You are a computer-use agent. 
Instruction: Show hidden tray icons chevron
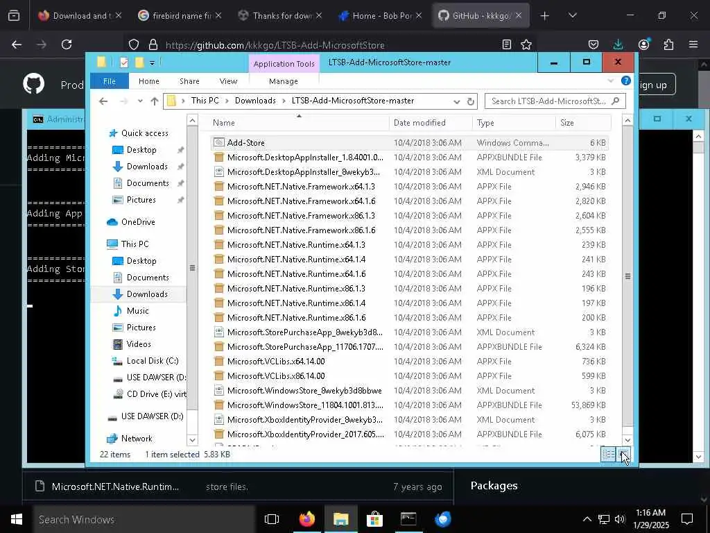point(587,519)
